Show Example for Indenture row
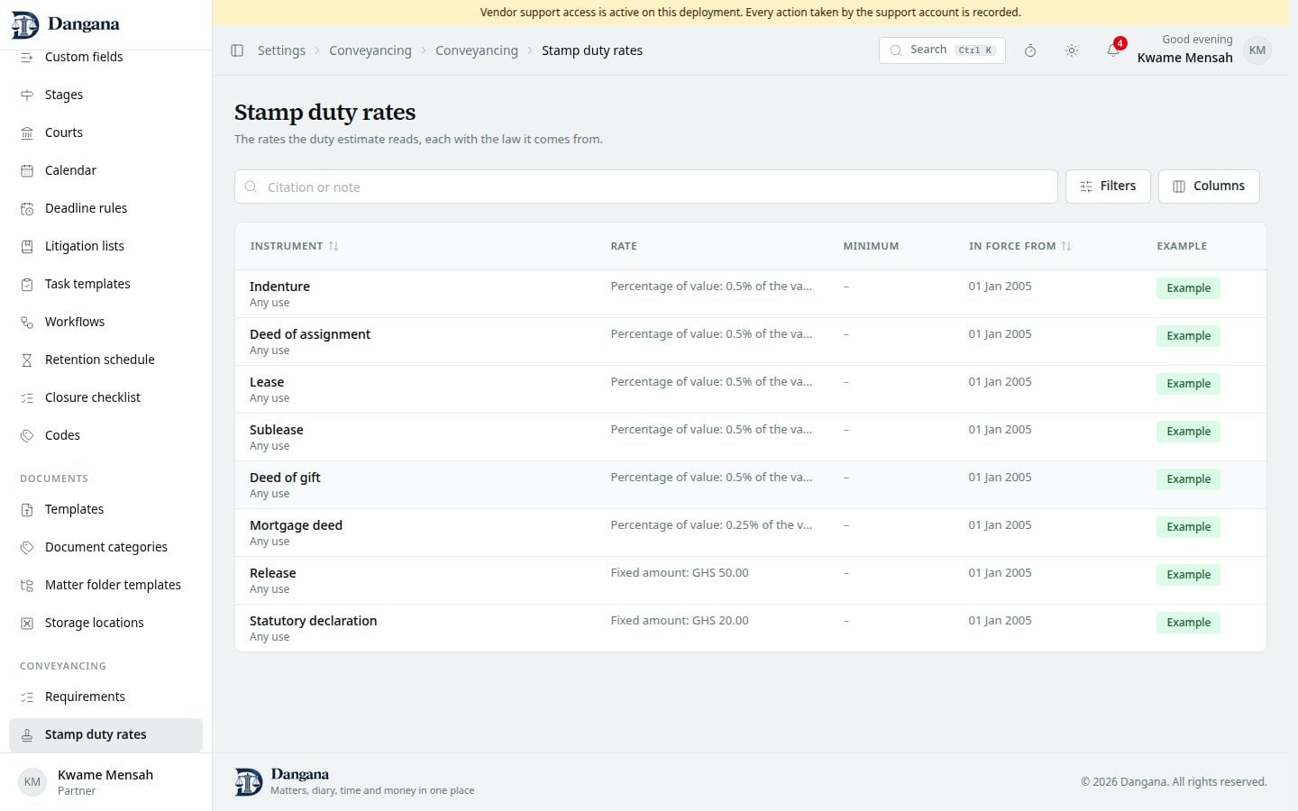 1188,288
